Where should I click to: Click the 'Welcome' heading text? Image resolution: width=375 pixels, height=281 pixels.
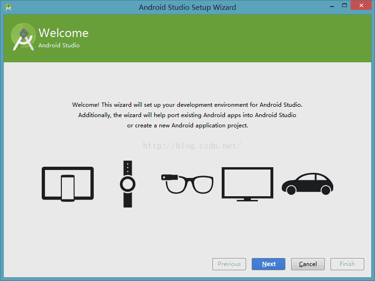coord(63,33)
